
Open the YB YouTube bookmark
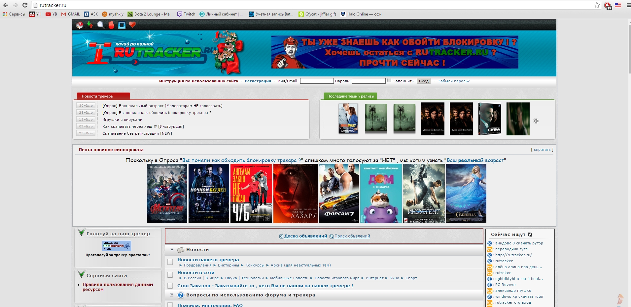[51, 14]
